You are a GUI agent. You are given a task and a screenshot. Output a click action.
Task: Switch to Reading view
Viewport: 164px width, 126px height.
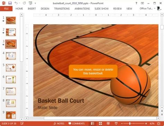108,124
